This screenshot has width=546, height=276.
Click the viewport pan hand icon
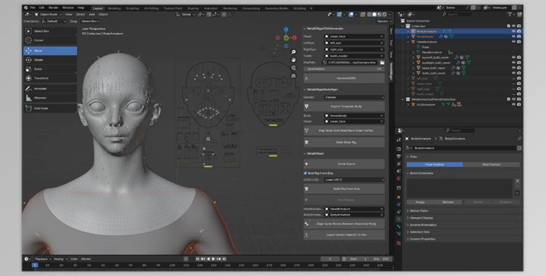click(x=293, y=60)
